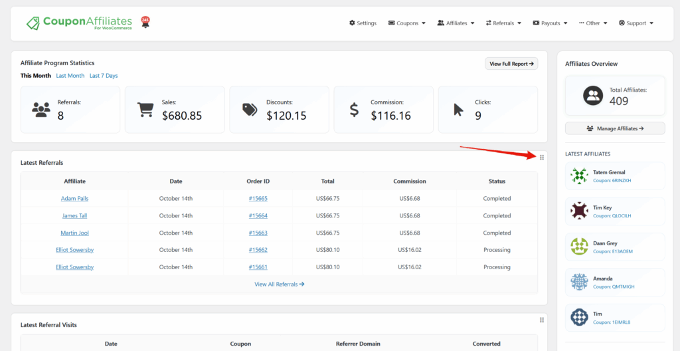This screenshot has height=351, width=680.
Task: Click the Referrals people icon in statistics
Action: (41, 110)
